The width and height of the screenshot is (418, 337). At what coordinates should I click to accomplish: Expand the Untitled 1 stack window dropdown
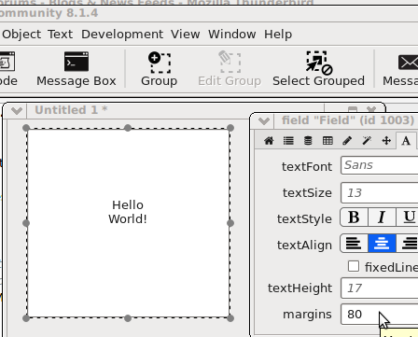tap(16, 110)
